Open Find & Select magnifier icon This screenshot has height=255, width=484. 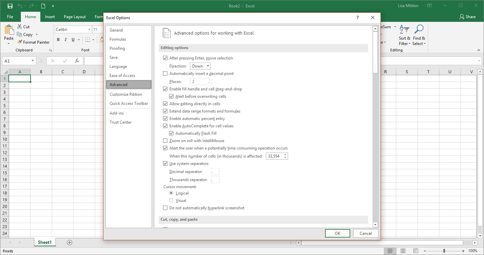click(x=419, y=30)
